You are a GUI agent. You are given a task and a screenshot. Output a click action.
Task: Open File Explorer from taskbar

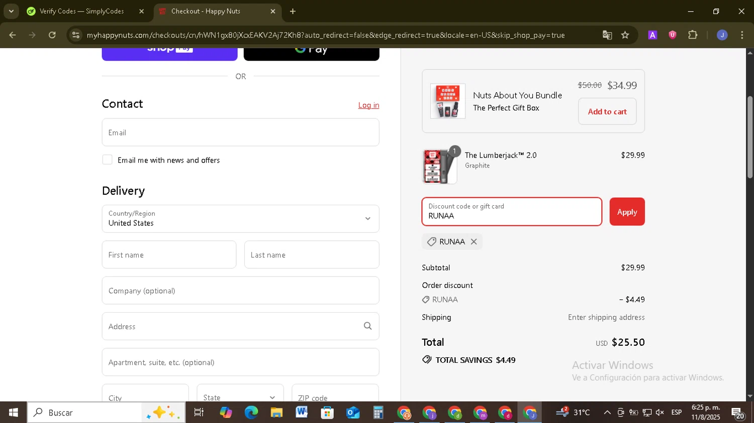276,412
